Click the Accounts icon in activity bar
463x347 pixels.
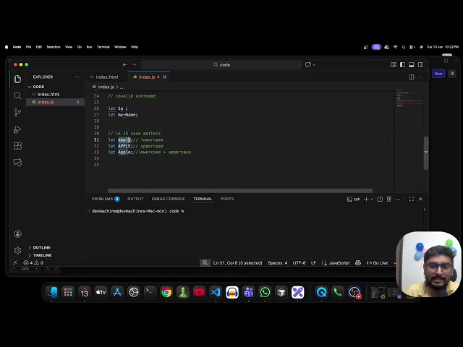17,234
